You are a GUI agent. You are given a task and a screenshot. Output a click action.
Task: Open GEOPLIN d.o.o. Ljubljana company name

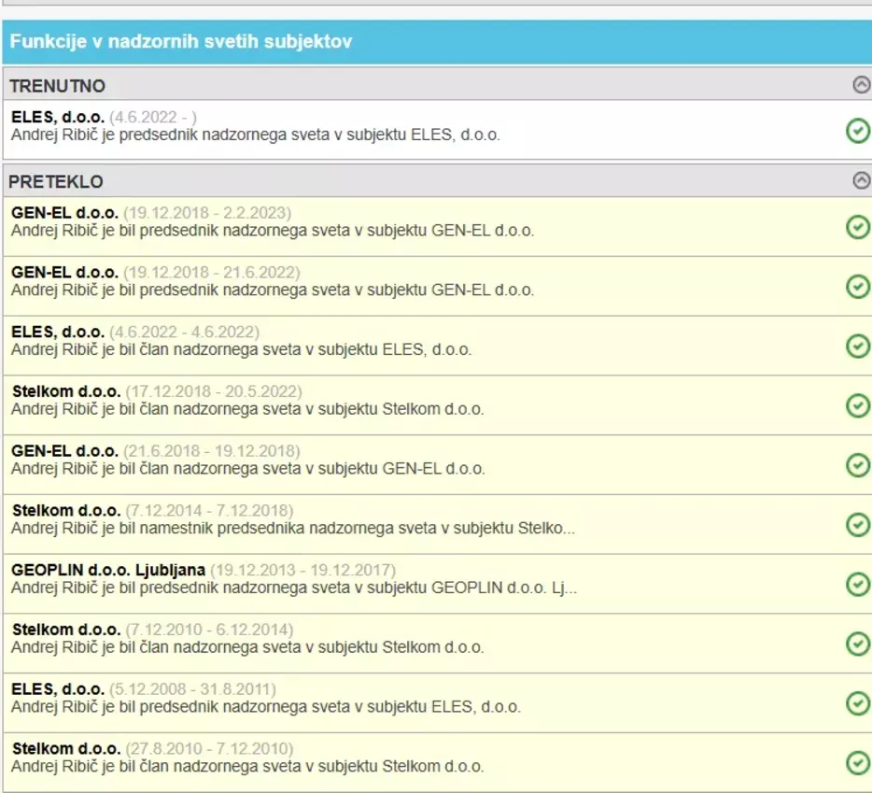point(108,570)
